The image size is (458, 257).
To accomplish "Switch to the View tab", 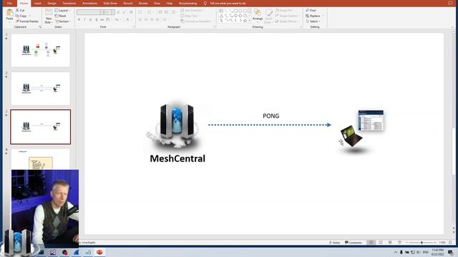I will click(157, 3).
